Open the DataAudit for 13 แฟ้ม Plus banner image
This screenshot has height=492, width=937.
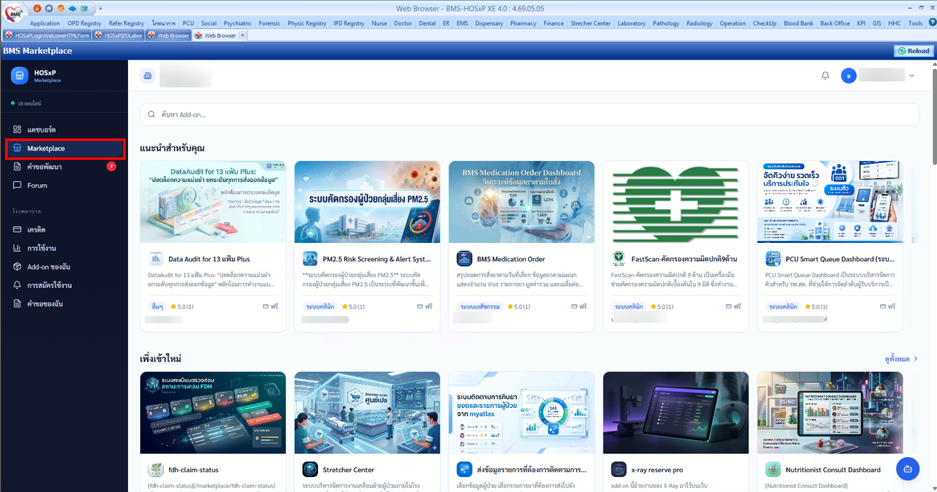coord(213,202)
